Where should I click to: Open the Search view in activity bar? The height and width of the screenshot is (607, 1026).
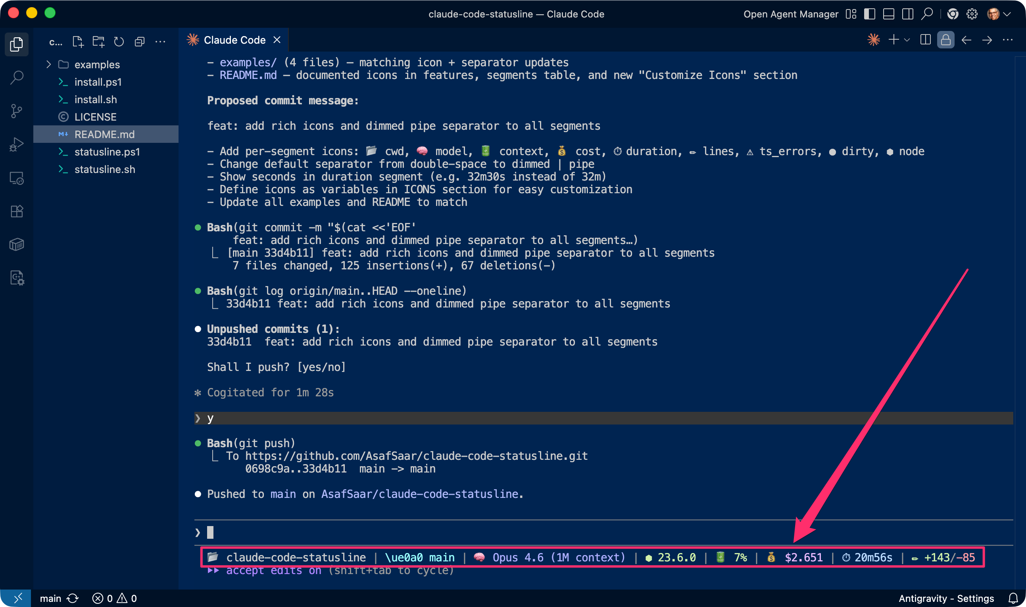click(x=16, y=77)
